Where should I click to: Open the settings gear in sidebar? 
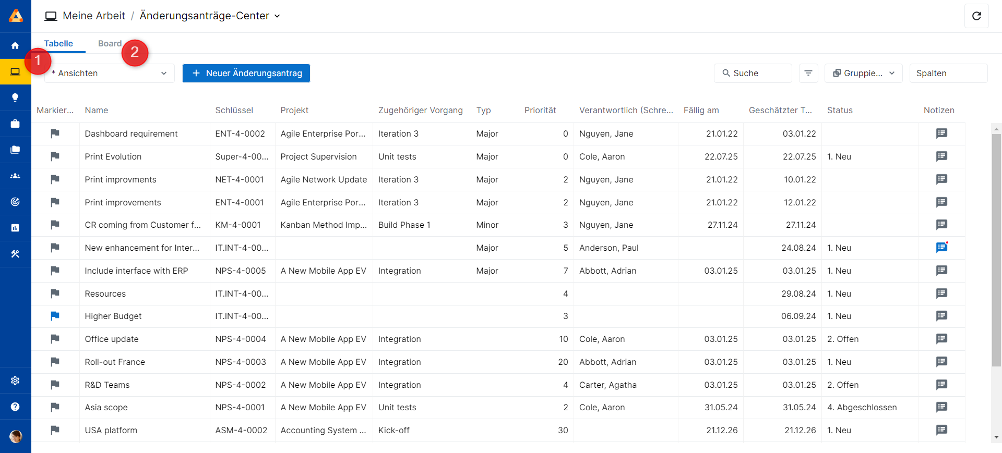[x=15, y=381]
